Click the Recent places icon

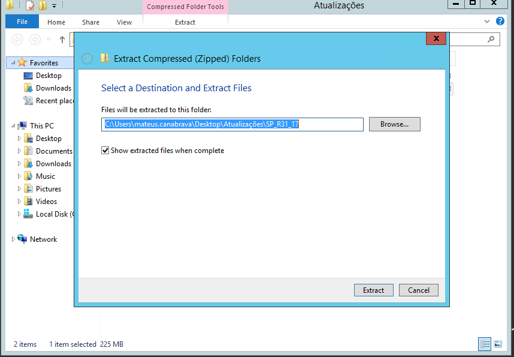(28, 100)
